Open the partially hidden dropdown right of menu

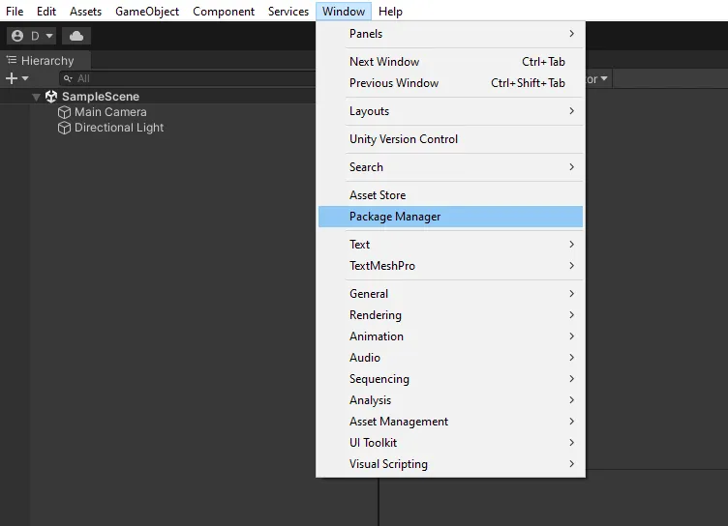[599, 79]
